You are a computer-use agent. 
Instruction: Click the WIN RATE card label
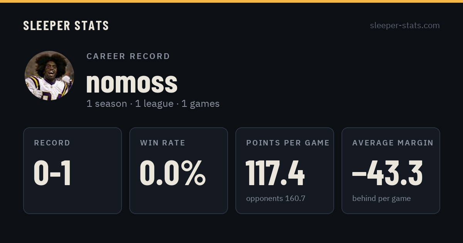click(163, 143)
